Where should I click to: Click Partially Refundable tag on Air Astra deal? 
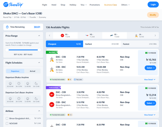(x=57, y=80)
